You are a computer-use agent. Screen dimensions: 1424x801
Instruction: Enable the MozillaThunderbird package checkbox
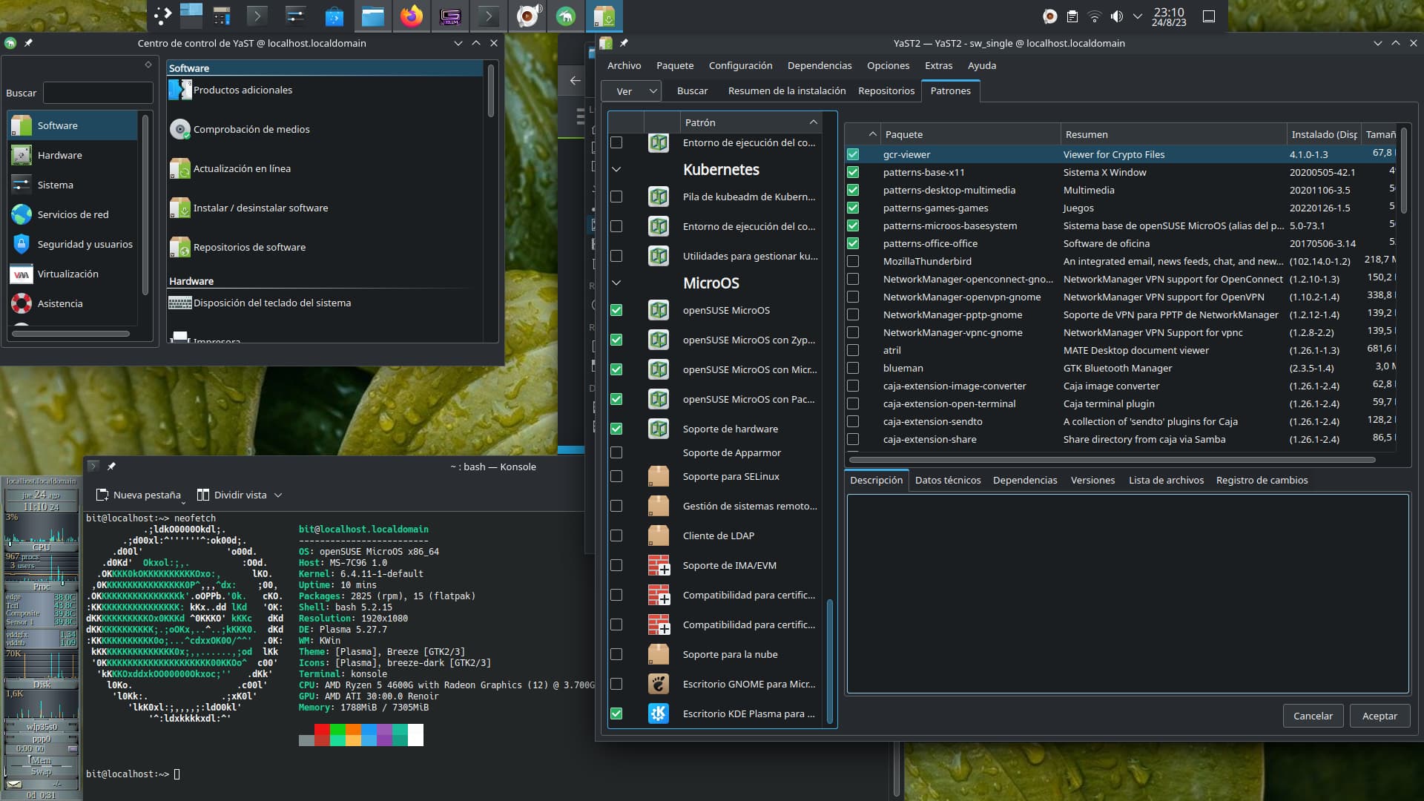[x=853, y=262]
